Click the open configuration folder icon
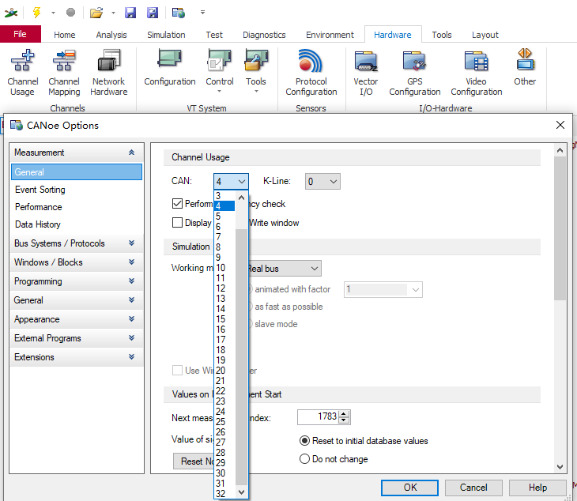 point(96,13)
